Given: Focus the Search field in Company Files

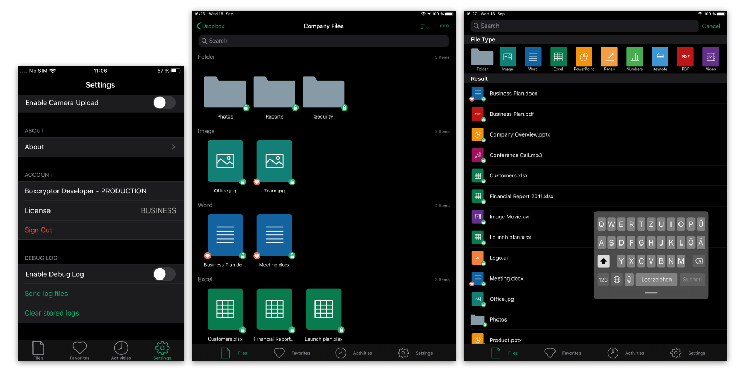Looking at the screenshot, I should [324, 41].
